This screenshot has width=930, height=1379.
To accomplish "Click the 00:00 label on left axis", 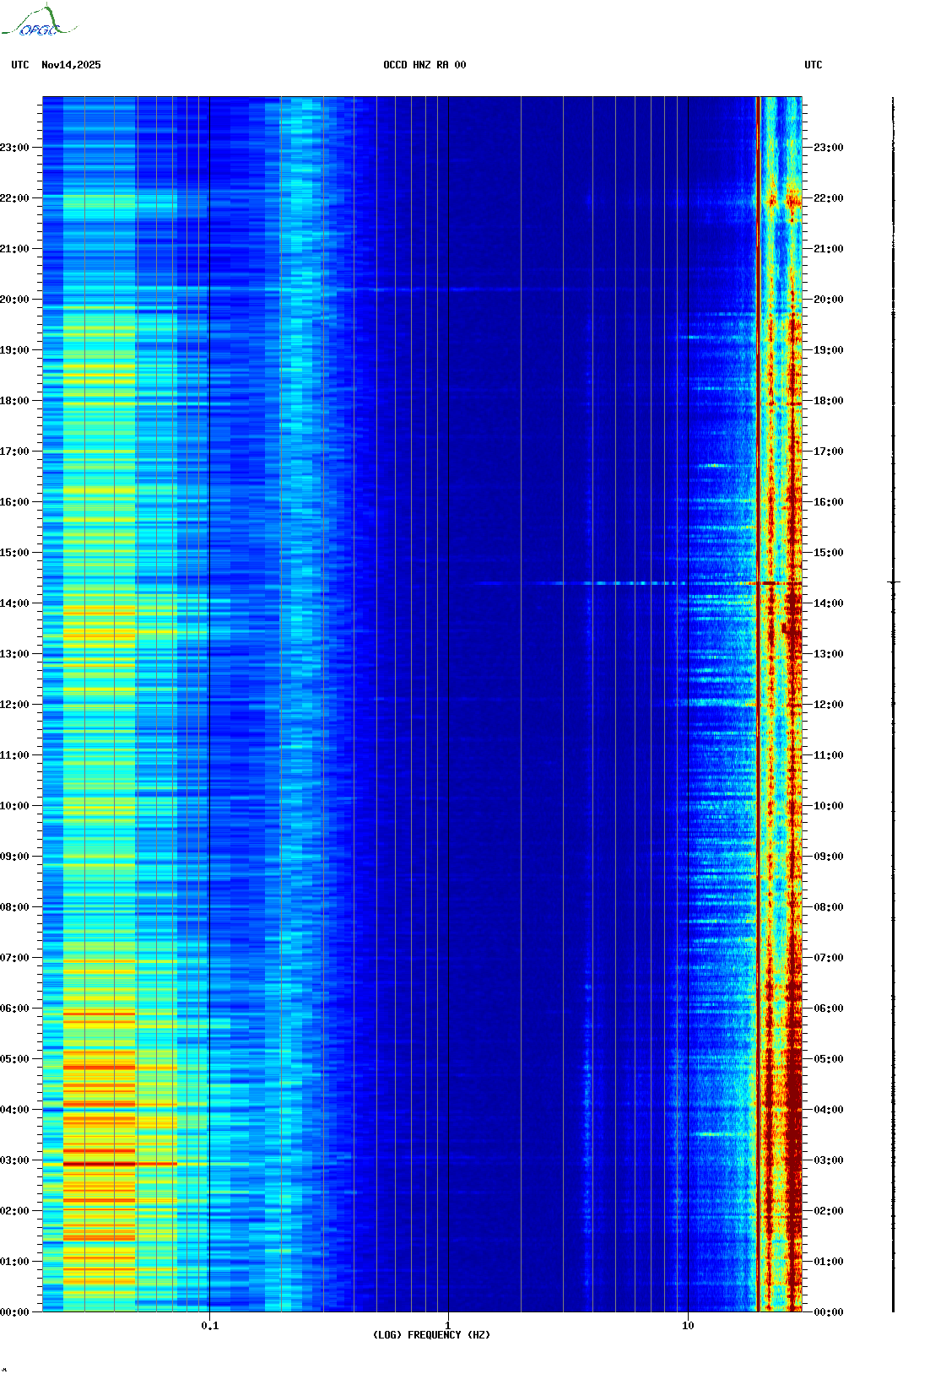I will pos(14,1312).
